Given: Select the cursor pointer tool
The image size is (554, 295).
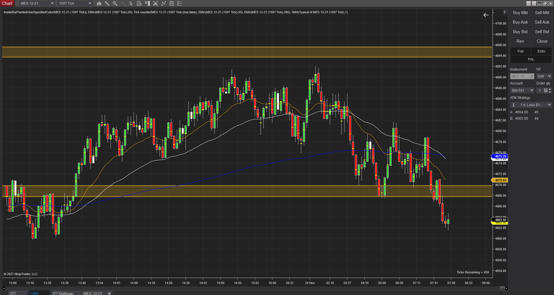Looking at the screenshot, I should coord(131,3).
